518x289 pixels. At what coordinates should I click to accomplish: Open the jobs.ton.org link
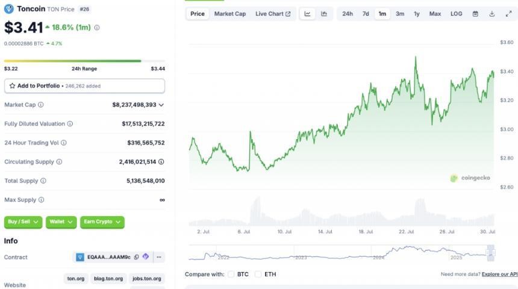147,279
